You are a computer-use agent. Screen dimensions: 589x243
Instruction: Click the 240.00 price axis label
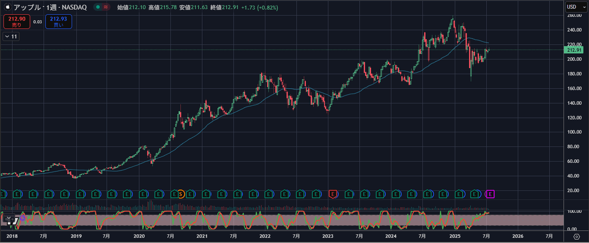[x=573, y=30]
